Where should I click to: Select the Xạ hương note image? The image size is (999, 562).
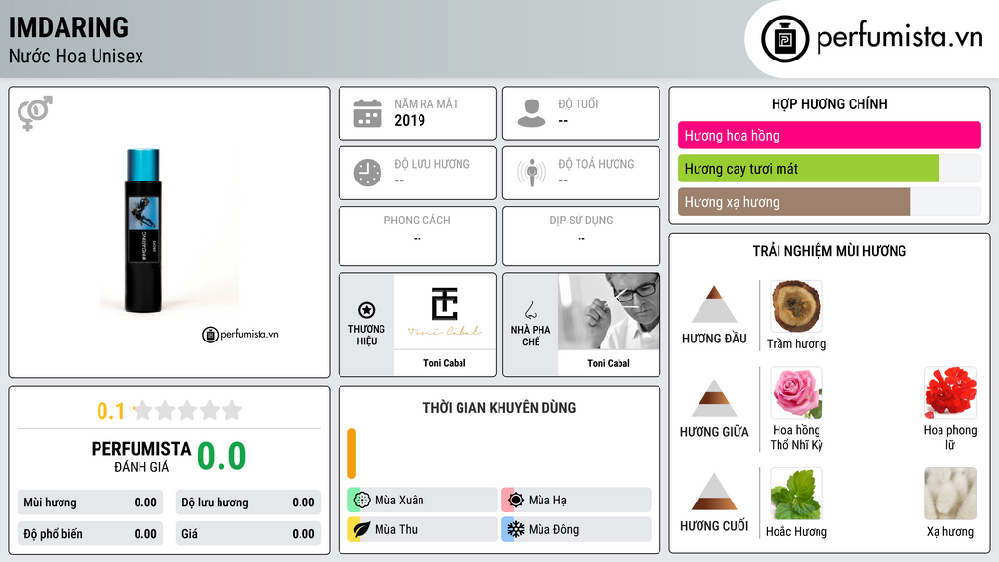(950, 494)
